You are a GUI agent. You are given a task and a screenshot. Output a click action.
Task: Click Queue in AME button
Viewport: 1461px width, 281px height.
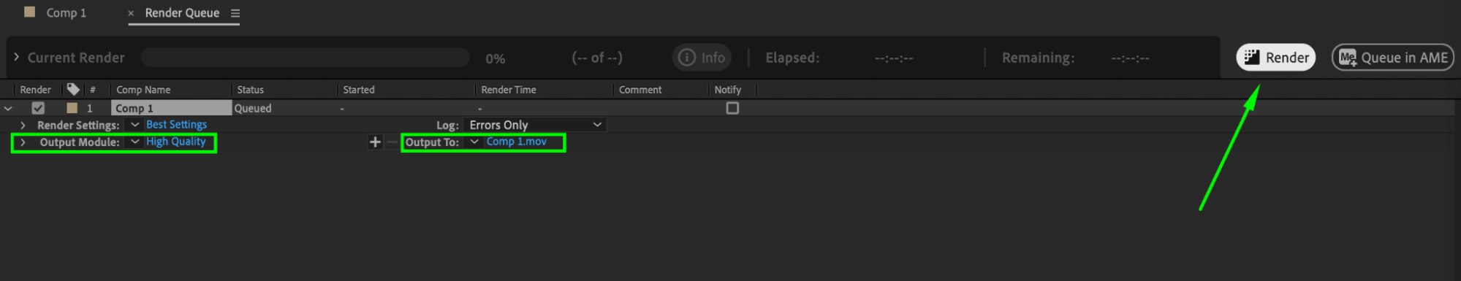[1392, 58]
